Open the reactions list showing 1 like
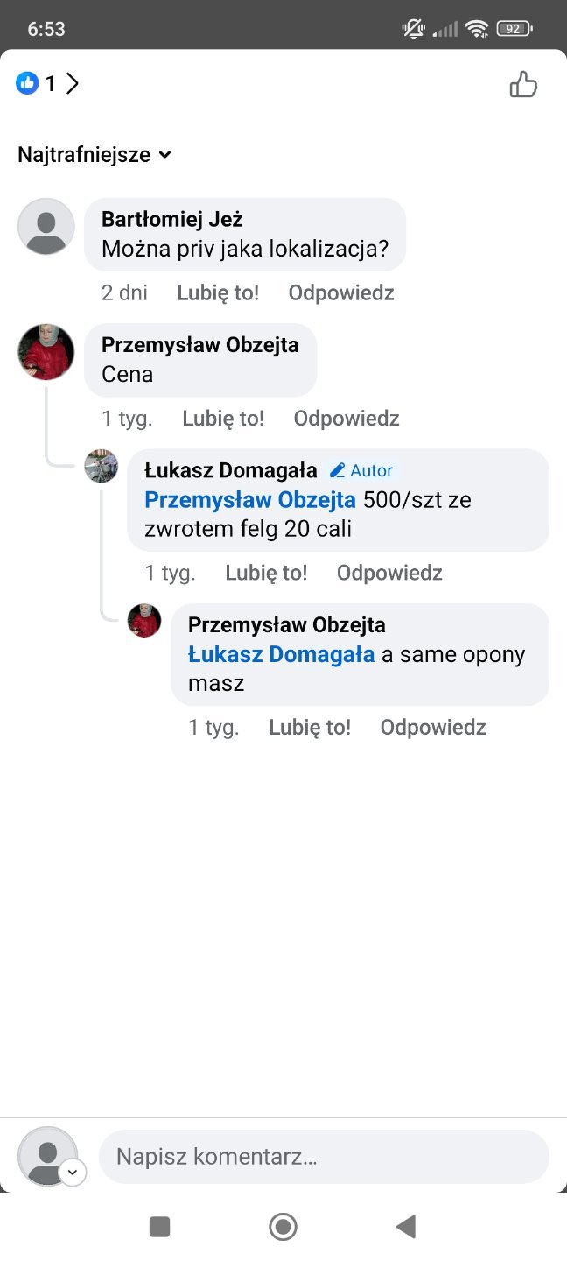567x1261 pixels. click(48, 84)
